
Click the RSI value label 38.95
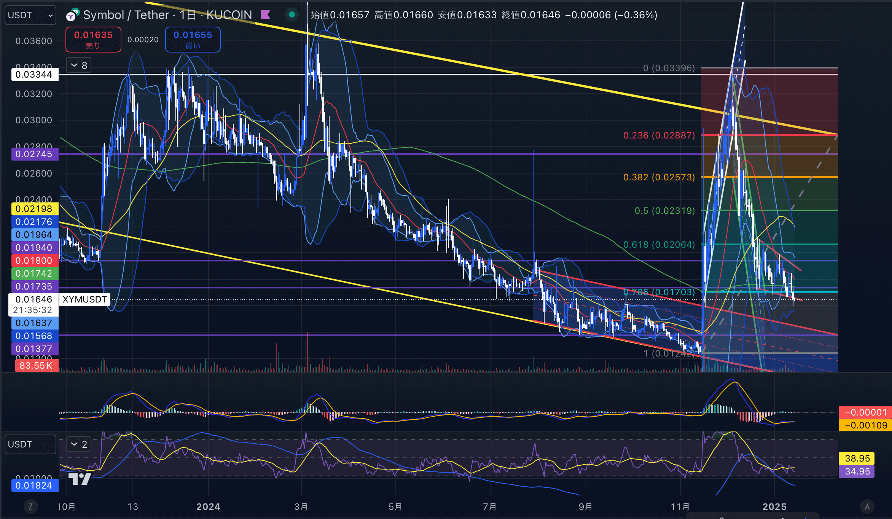(x=857, y=459)
